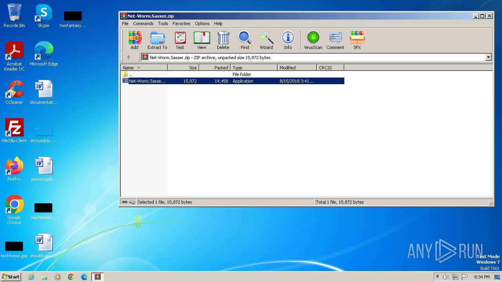The image size is (502, 282).
Task: Click the key icon in status bar
Action: click(132, 202)
